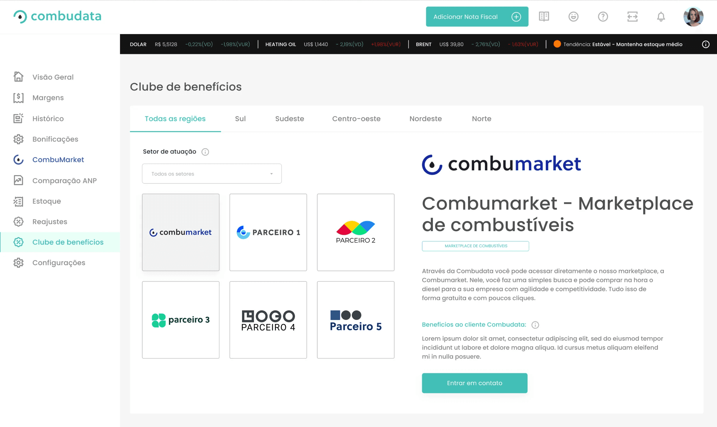Open Estoque menu item
This screenshot has width=717, height=427.
coord(46,201)
